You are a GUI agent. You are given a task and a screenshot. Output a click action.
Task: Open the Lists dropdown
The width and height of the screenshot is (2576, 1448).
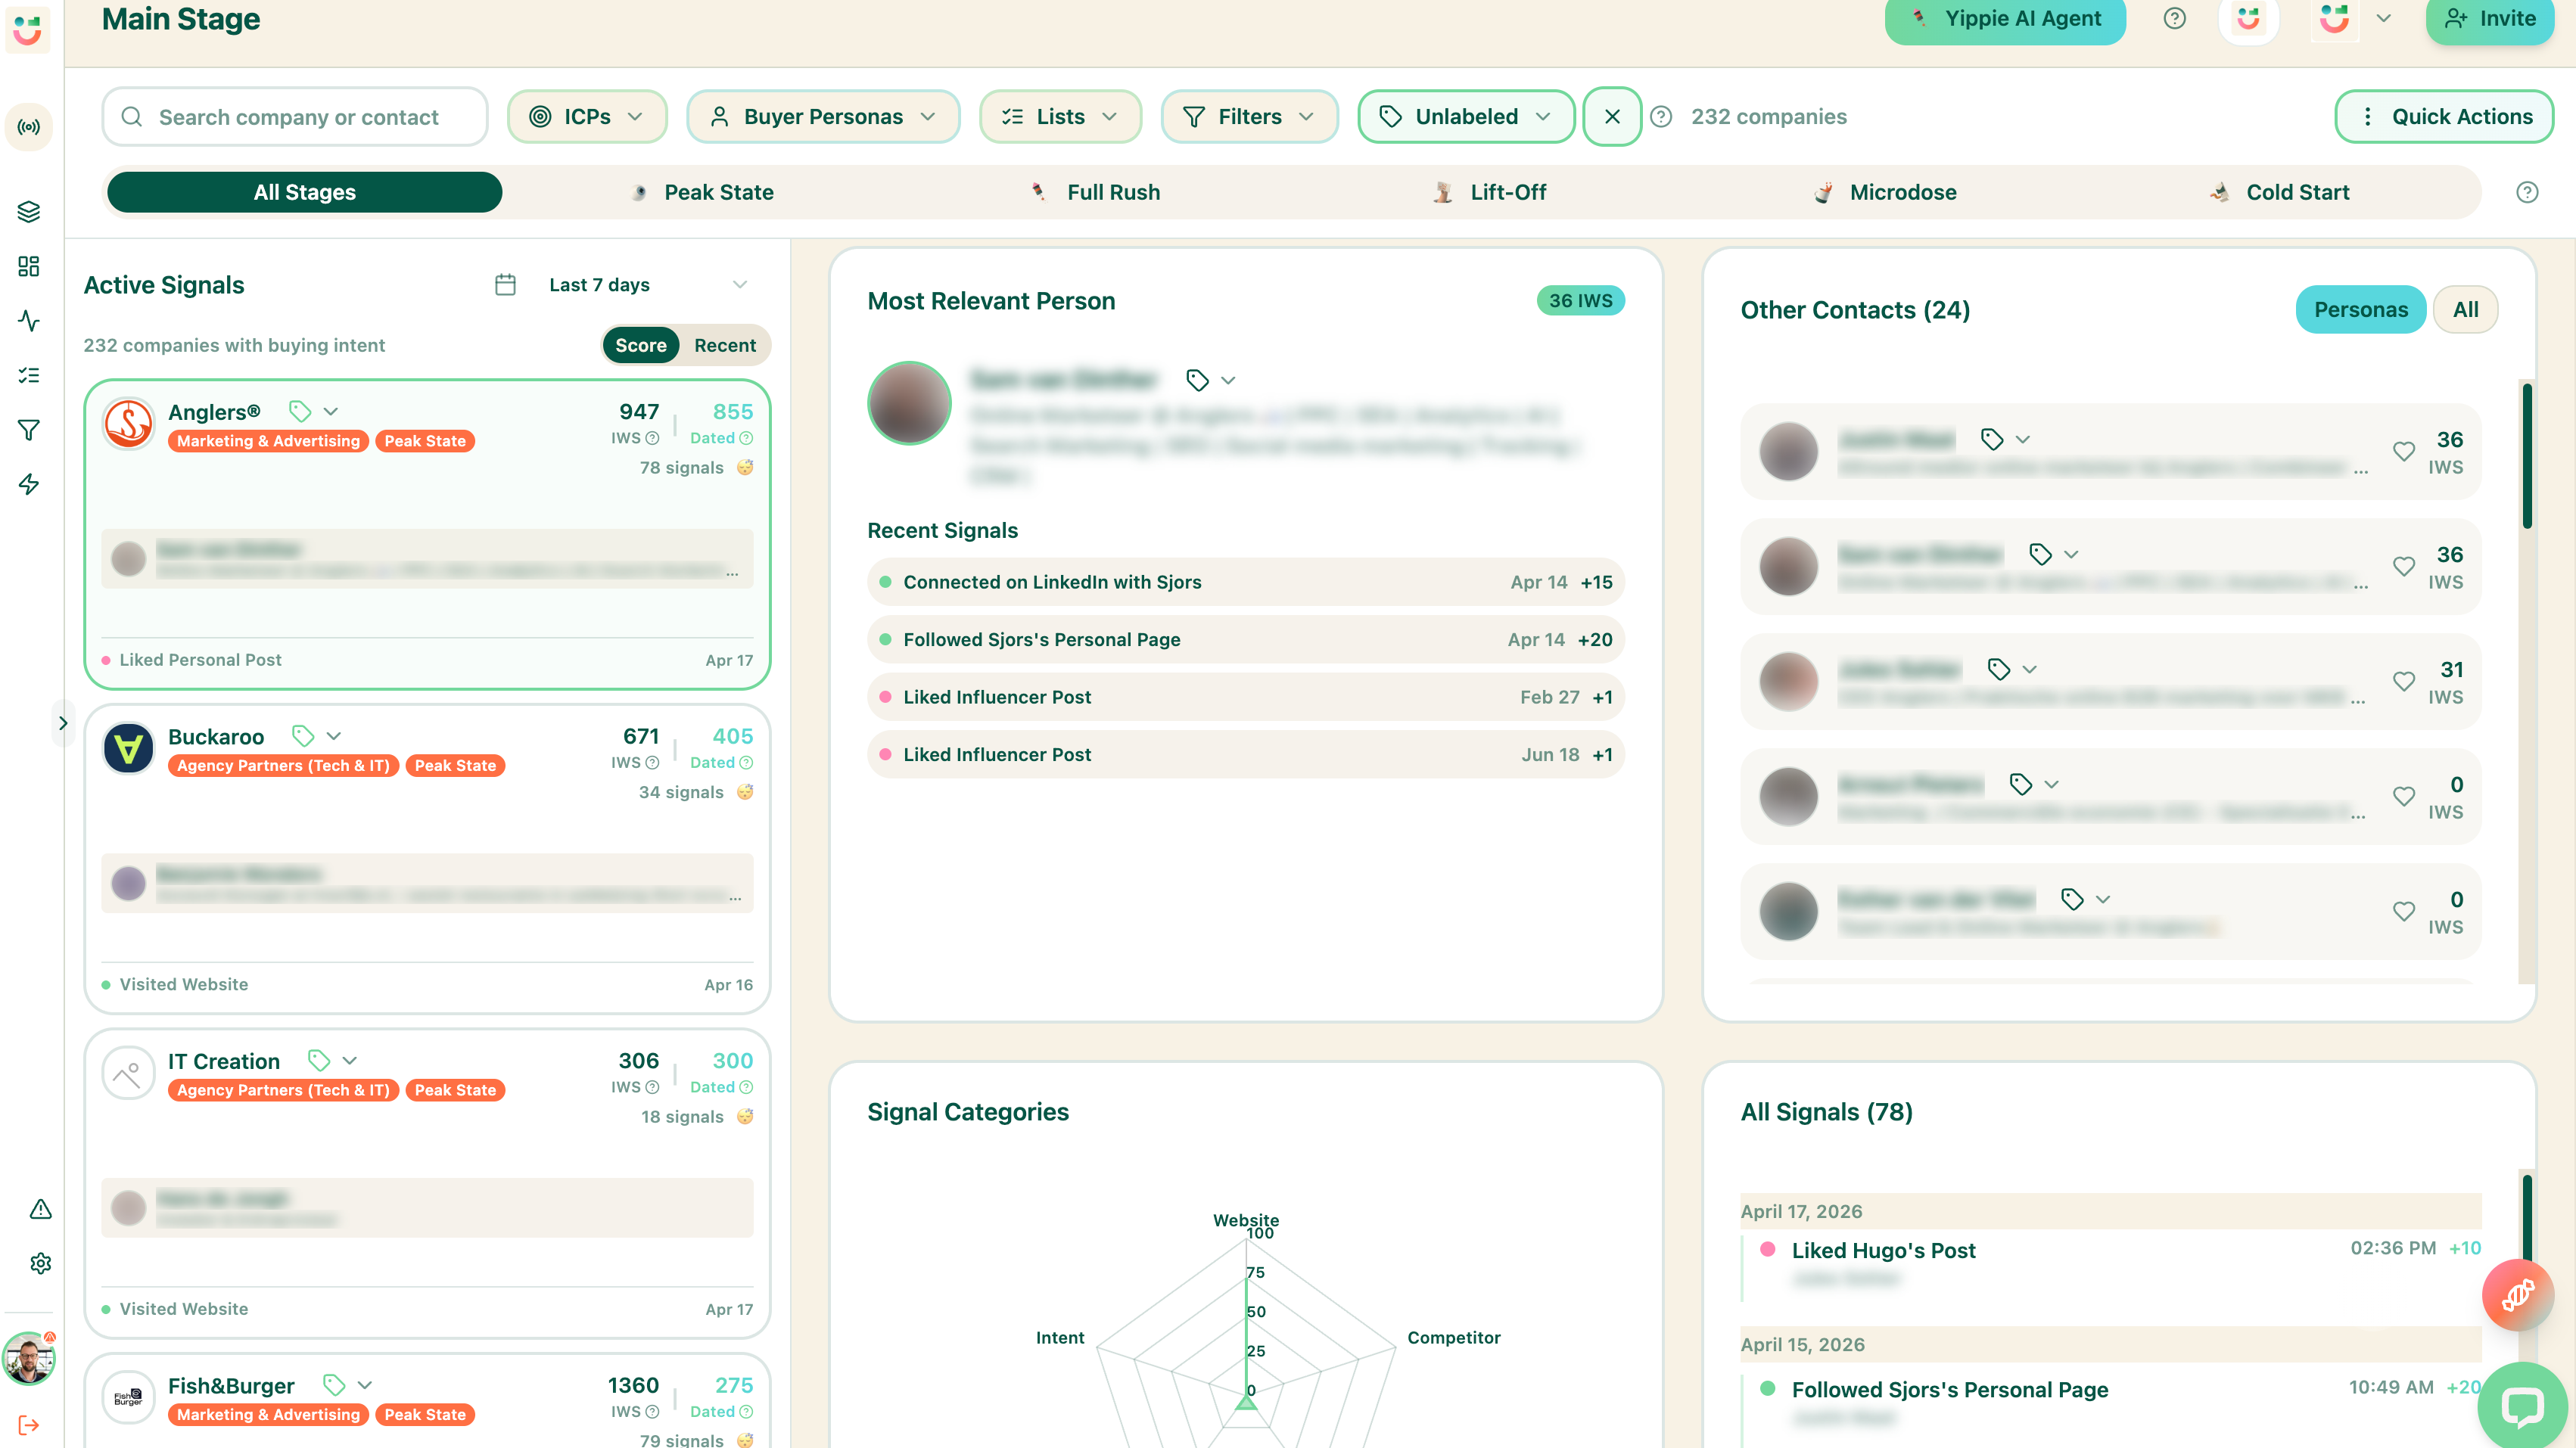(1060, 117)
